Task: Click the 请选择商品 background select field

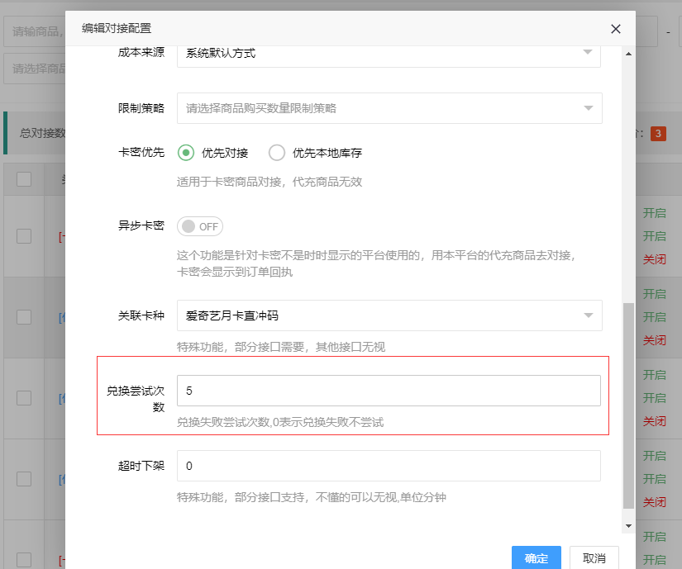Action: pyautogui.click(x=35, y=69)
